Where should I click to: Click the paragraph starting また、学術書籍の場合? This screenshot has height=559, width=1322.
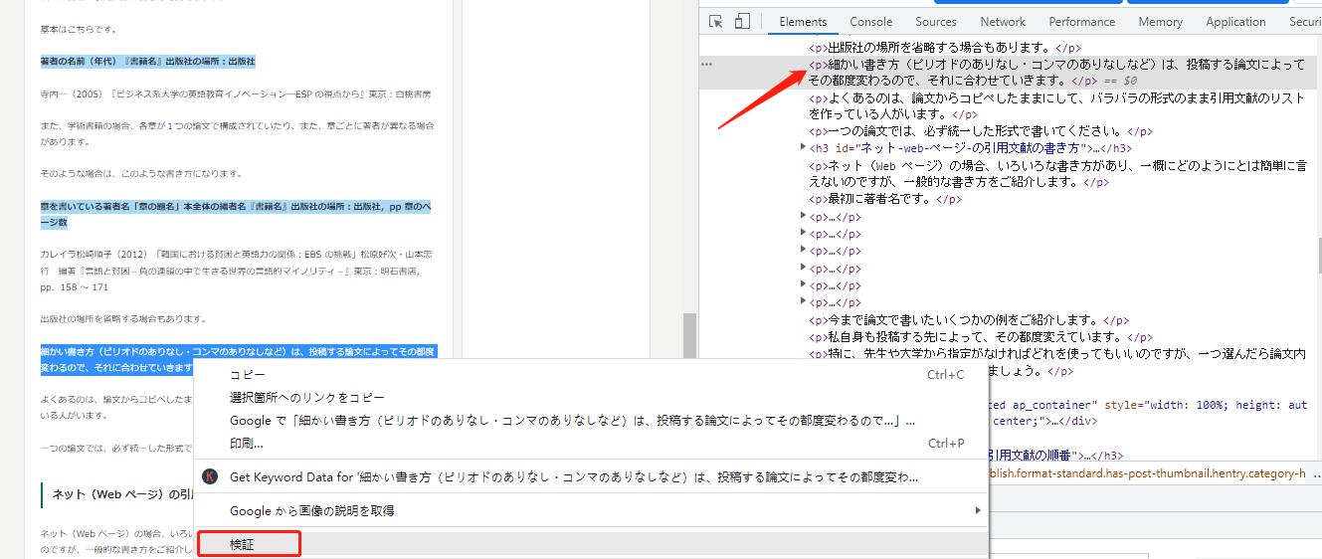(x=237, y=133)
